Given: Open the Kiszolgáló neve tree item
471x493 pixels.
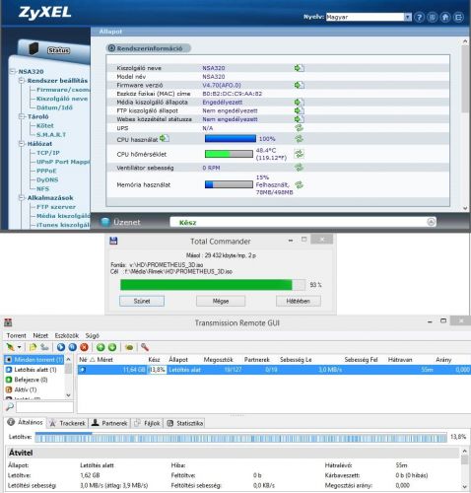Looking at the screenshot, I should (x=62, y=99).
